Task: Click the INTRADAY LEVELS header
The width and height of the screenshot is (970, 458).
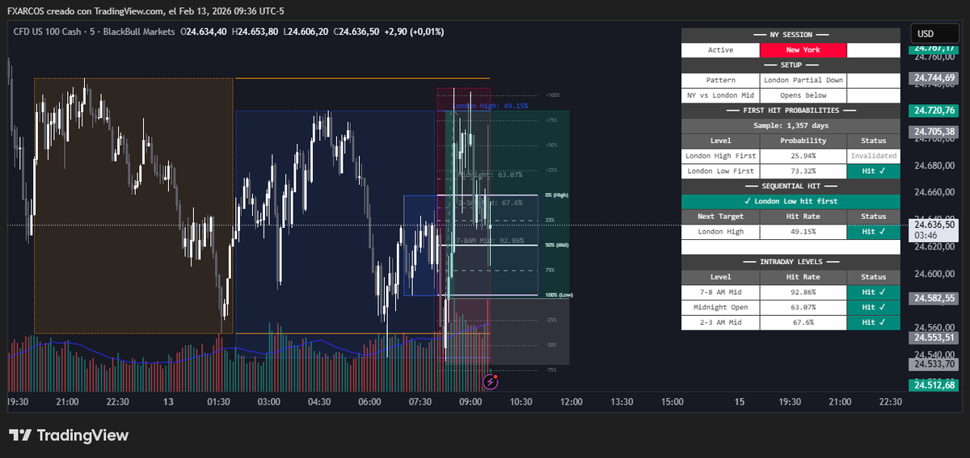Action: [791, 262]
